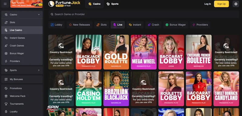
Task: Click the Tournaments trophy icon
Action: click(6, 104)
